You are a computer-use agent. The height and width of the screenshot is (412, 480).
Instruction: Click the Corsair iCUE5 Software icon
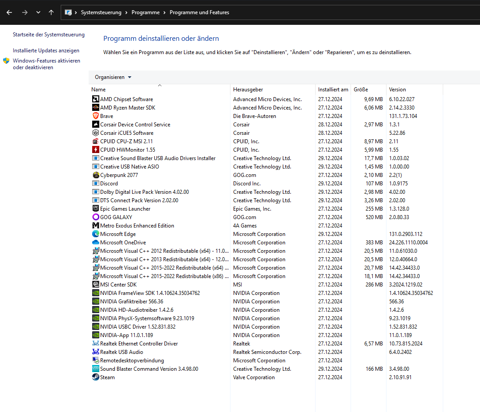pos(95,133)
